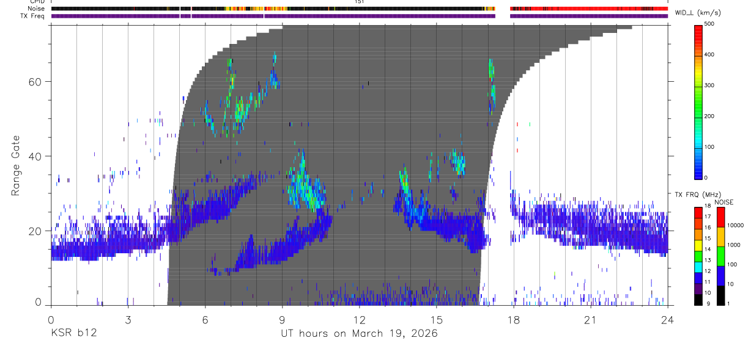The image size is (751, 346).
Task: Select the yellow segment of TX FRQ legend
Action: 698,245
